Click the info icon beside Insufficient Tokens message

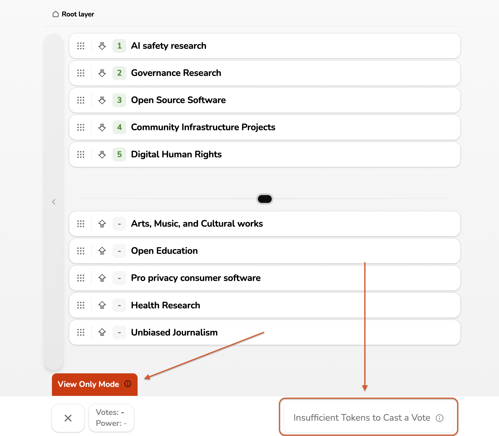[440, 418]
